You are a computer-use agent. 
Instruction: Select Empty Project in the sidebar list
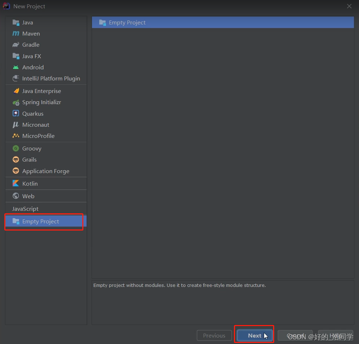(46, 221)
